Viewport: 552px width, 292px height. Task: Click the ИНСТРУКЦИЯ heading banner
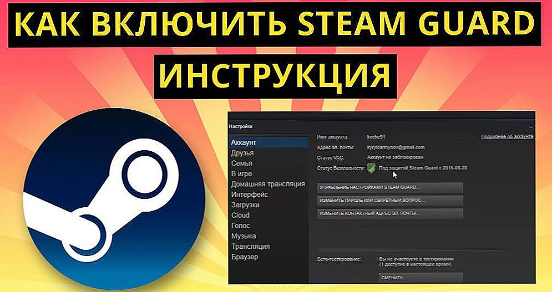[275, 76]
